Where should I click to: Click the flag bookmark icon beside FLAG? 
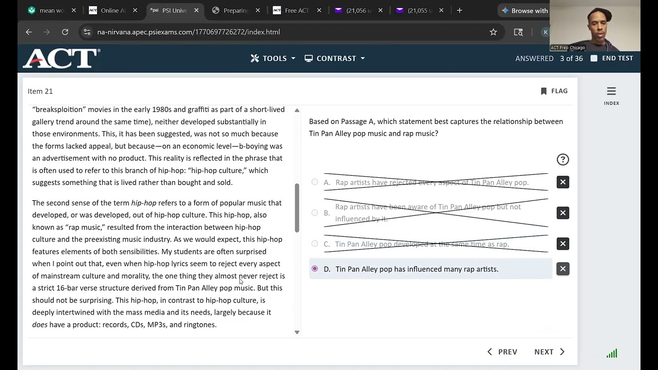[544, 91]
